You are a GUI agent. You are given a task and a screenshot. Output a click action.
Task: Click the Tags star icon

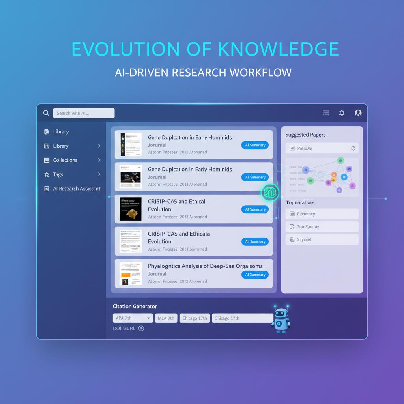tap(47, 174)
